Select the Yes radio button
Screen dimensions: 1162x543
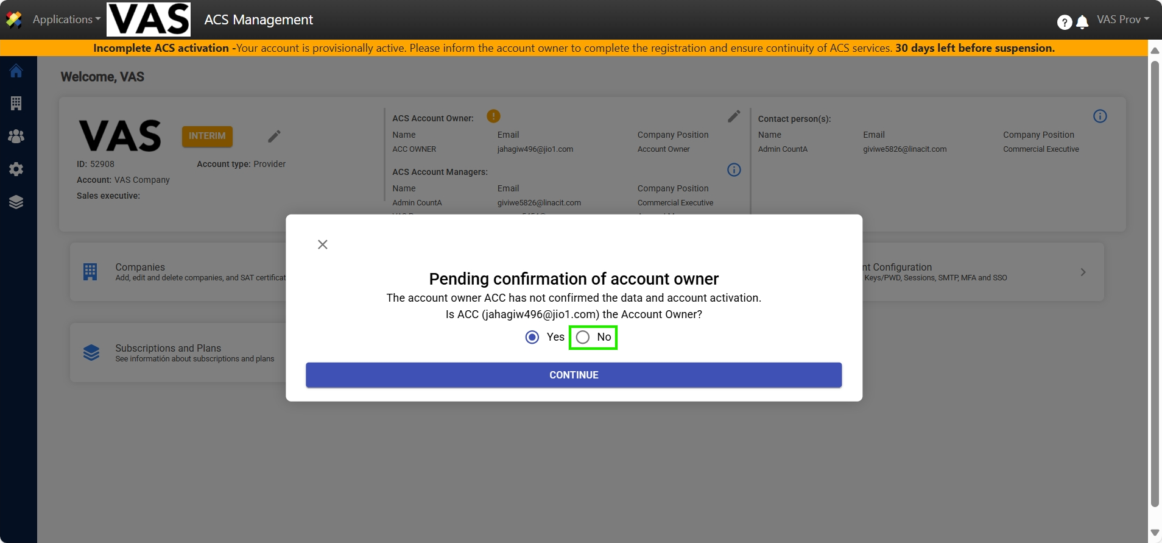click(532, 338)
